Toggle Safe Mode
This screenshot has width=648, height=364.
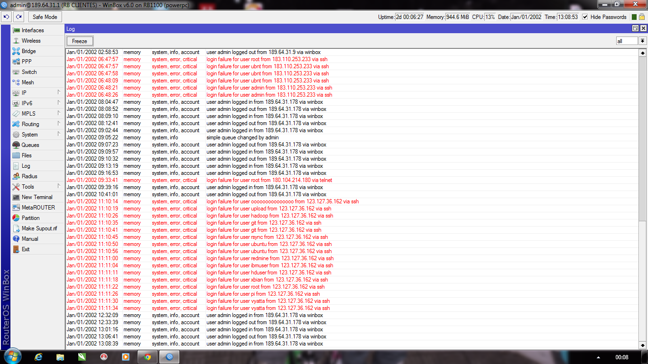[x=45, y=17]
